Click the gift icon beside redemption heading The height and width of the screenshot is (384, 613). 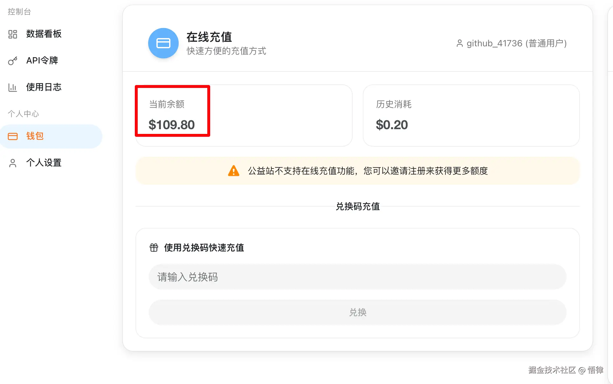point(154,248)
